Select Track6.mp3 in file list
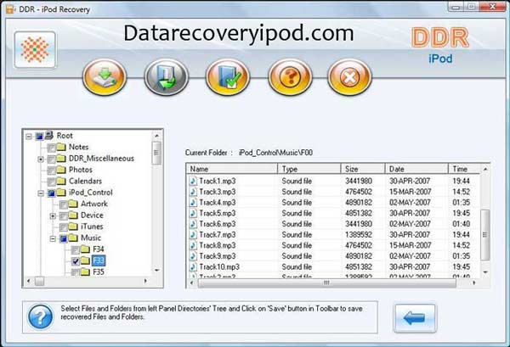This screenshot has width=510, height=347. point(218,224)
